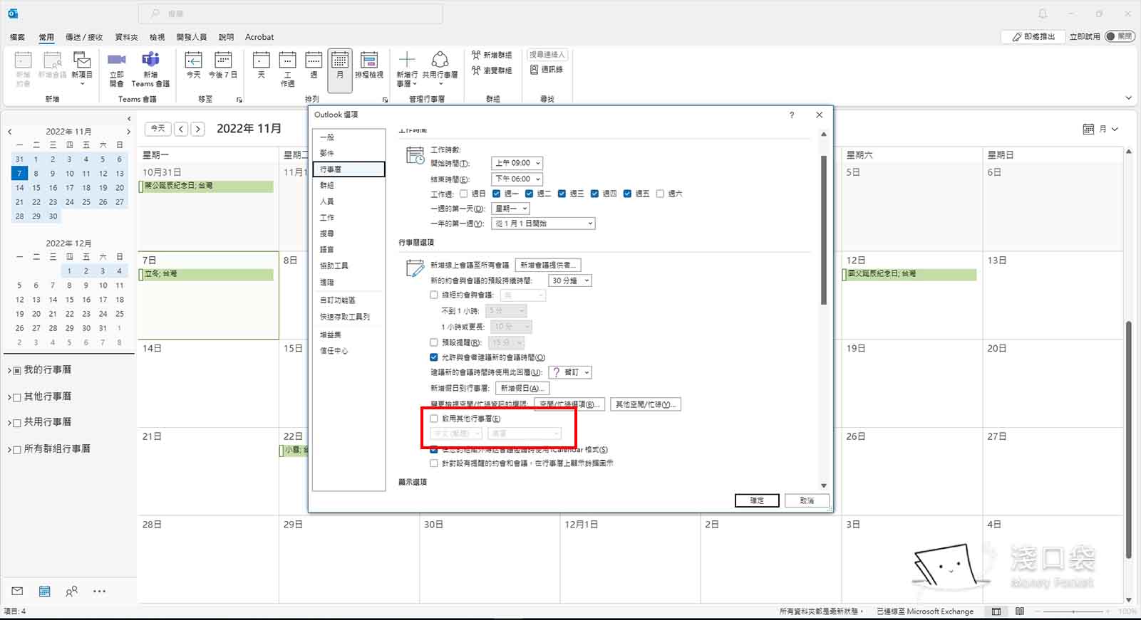This screenshot has width=1141, height=620.
Task: Click the 新增假日 (Add Holidays) button
Action: pyautogui.click(x=522, y=388)
